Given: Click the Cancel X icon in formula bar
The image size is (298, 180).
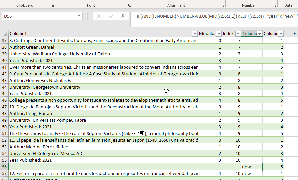Looking at the screenshot, I should [99, 16].
